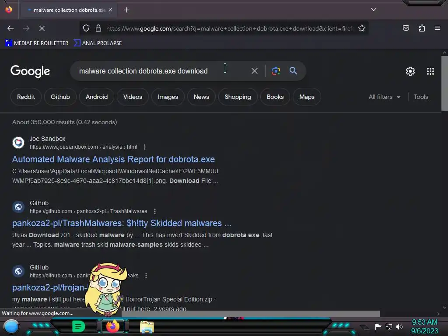Open a new browser tab
The width and height of the screenshot is (448, 336).
[x=126, y=10]
